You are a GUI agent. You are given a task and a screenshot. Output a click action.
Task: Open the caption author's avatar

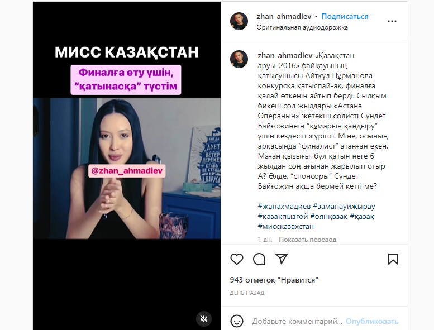click(x=239, y=59)
